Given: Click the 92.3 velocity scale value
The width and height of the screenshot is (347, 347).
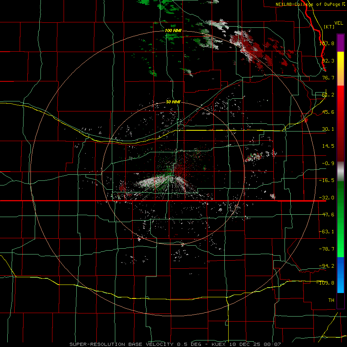Looking at the screenshot, I should click(328, 61).
